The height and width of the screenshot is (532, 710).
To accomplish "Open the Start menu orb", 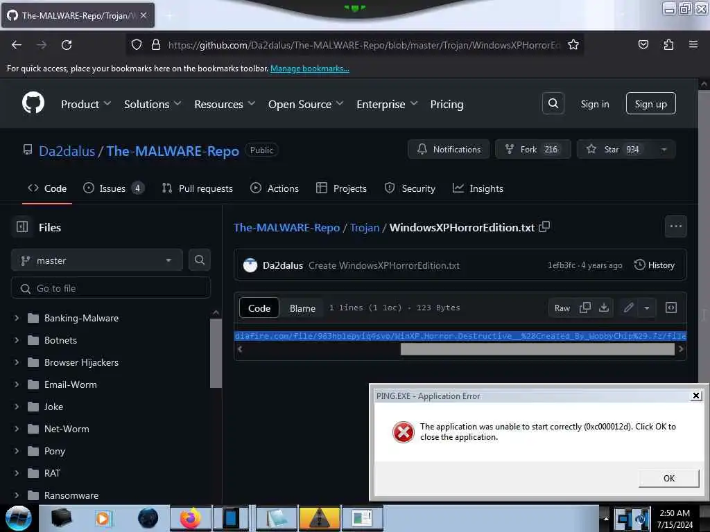I will point(19,518).
